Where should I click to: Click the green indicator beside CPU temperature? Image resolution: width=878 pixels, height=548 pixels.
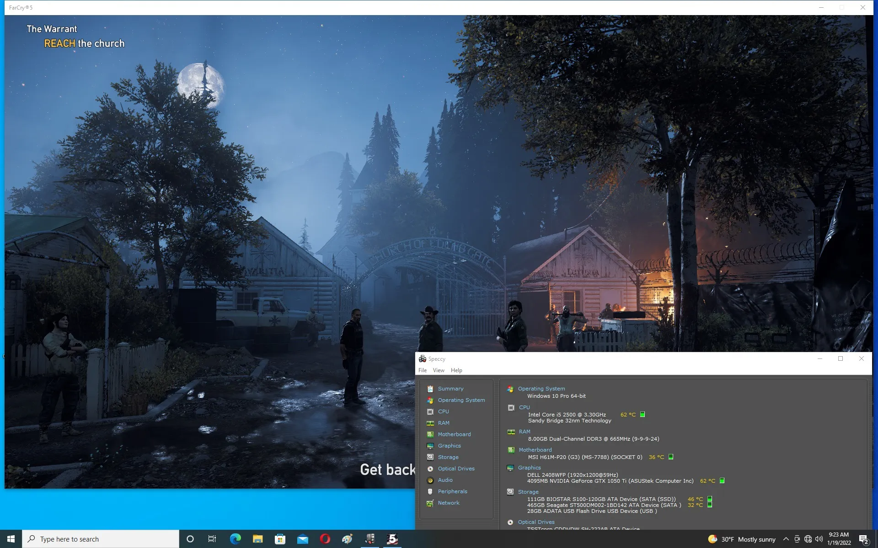pyautogui.click(x=642, y=415)
